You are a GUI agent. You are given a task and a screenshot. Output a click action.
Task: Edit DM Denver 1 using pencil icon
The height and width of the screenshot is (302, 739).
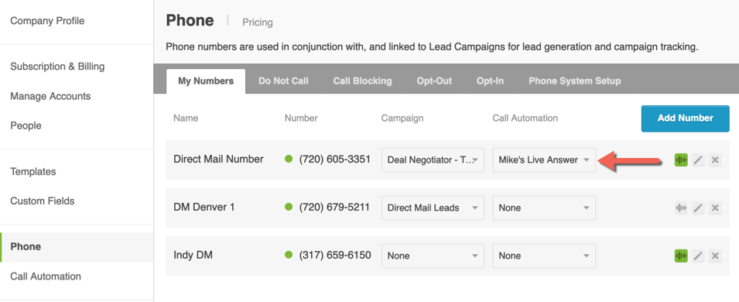698,208
